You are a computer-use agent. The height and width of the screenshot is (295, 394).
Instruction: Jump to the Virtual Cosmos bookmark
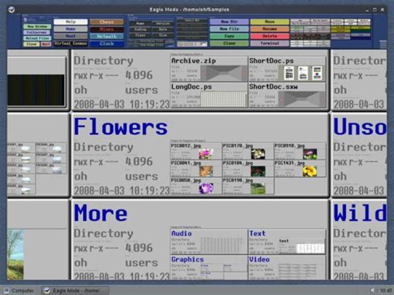(x=71, y=43)
